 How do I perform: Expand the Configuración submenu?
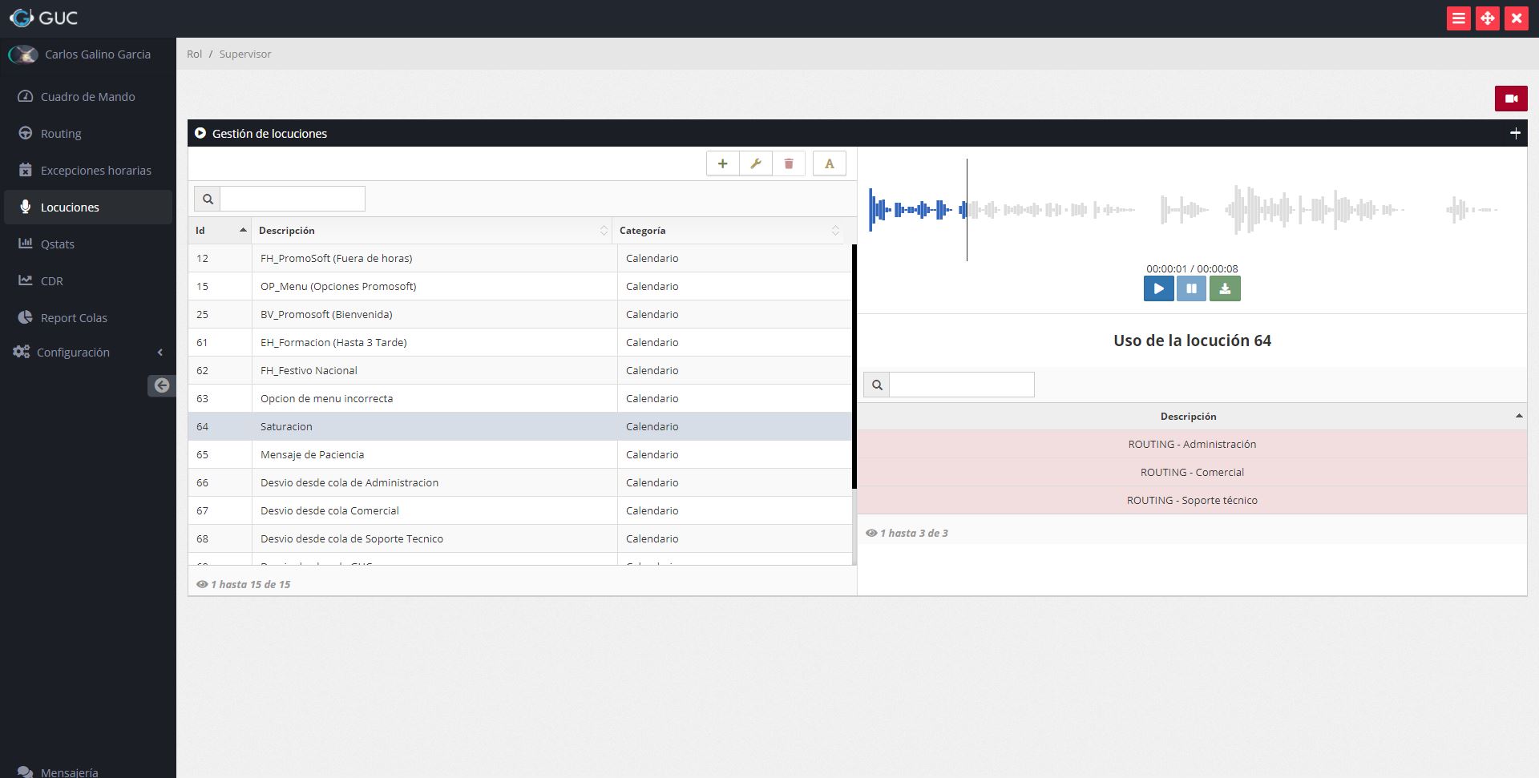click(x=87, y=352)
